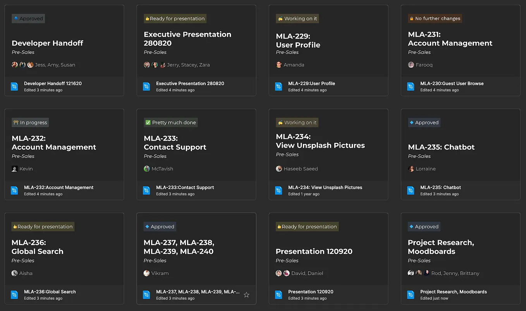Click Kevin's avatar on the MLA-232 card
This screenshot has height=311, width=526.
point(14,168)
